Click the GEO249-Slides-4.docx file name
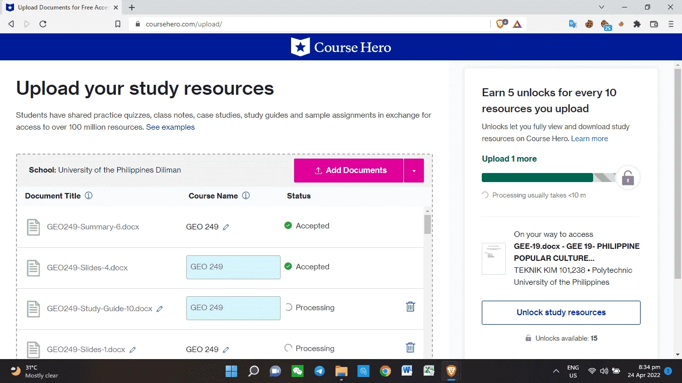This screenshot has height=383, width=682. tap(87, 268)
